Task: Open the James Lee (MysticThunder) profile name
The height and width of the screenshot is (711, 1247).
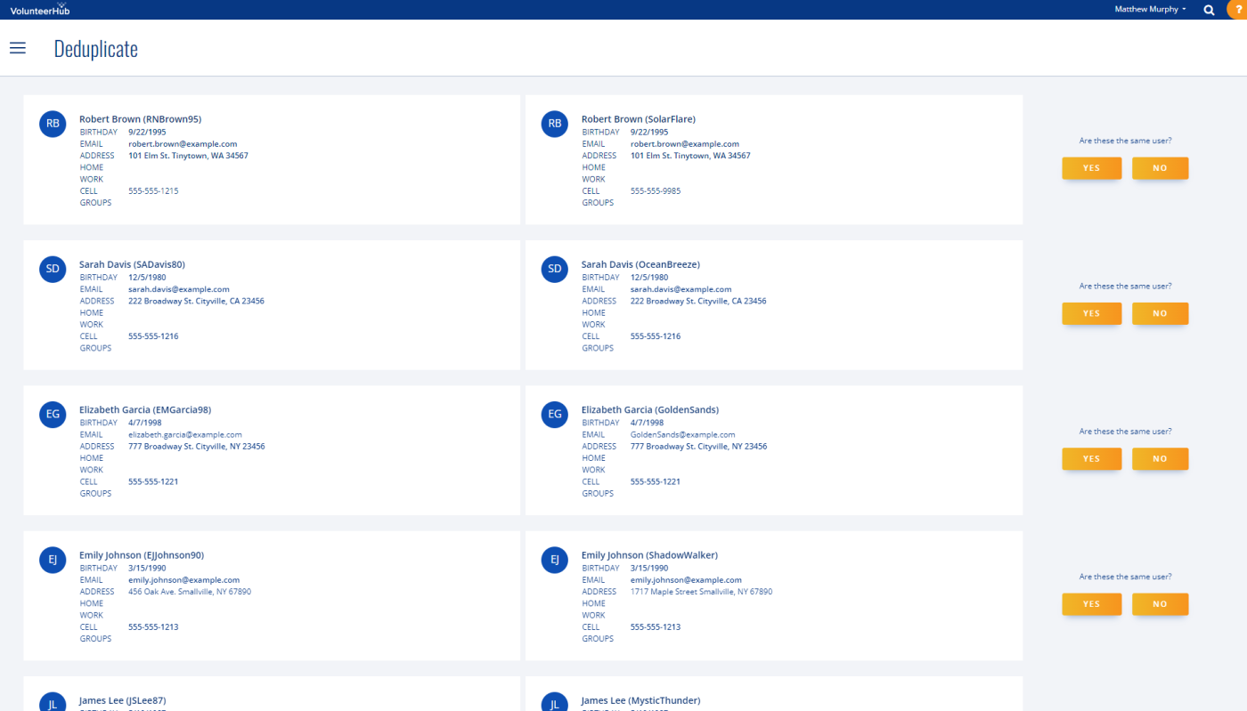Action: (x=640, y=701)
